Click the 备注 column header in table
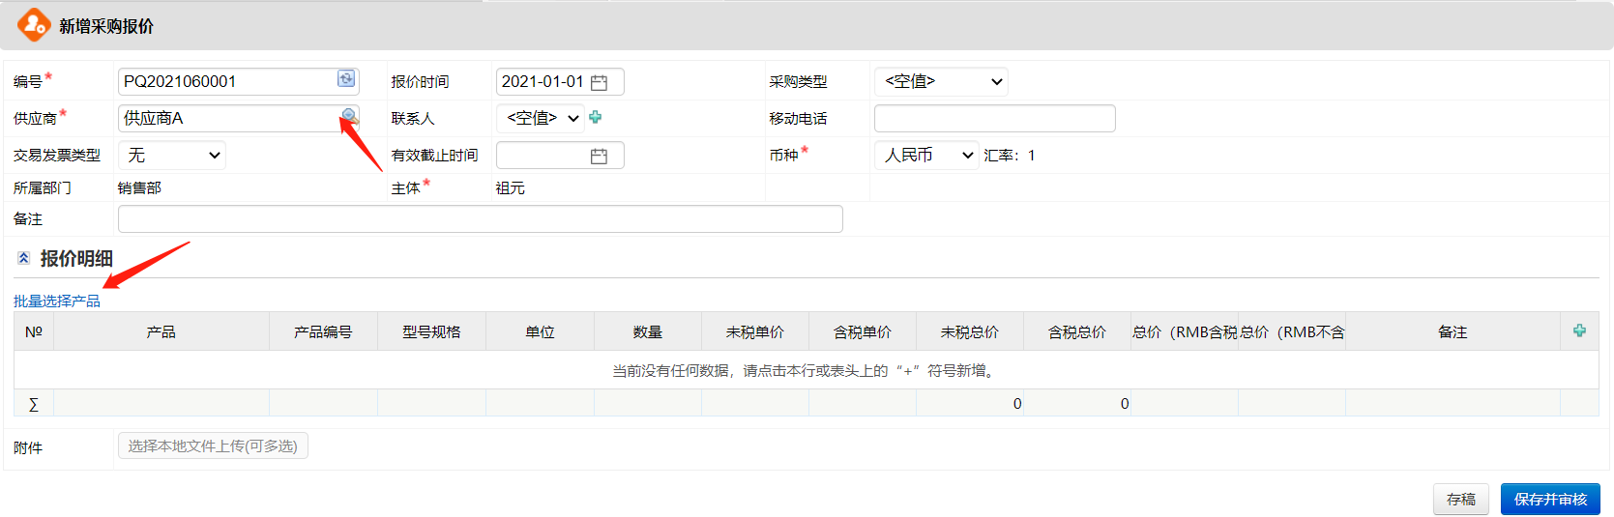Image resolution: width=1614 pixels, height=517 pixels. [1453, 331]
